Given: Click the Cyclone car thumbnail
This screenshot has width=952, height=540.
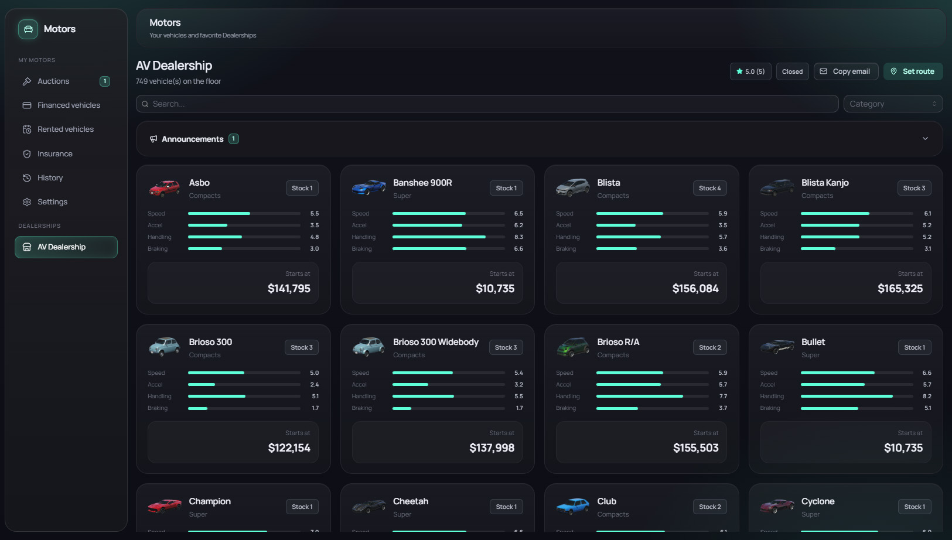Looking at the screenshot, I should (x=777, y=506).
